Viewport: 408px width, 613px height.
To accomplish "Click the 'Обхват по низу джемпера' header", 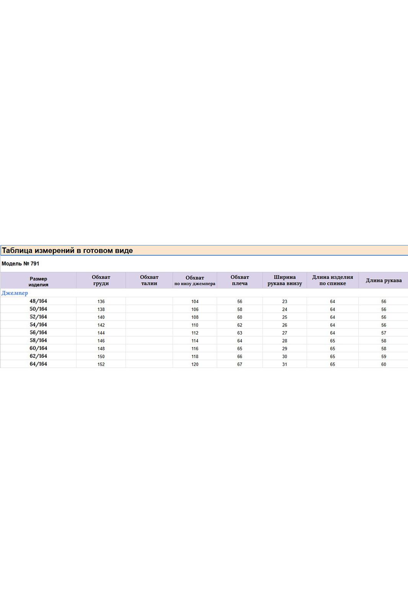I will [x=195, y=281].
